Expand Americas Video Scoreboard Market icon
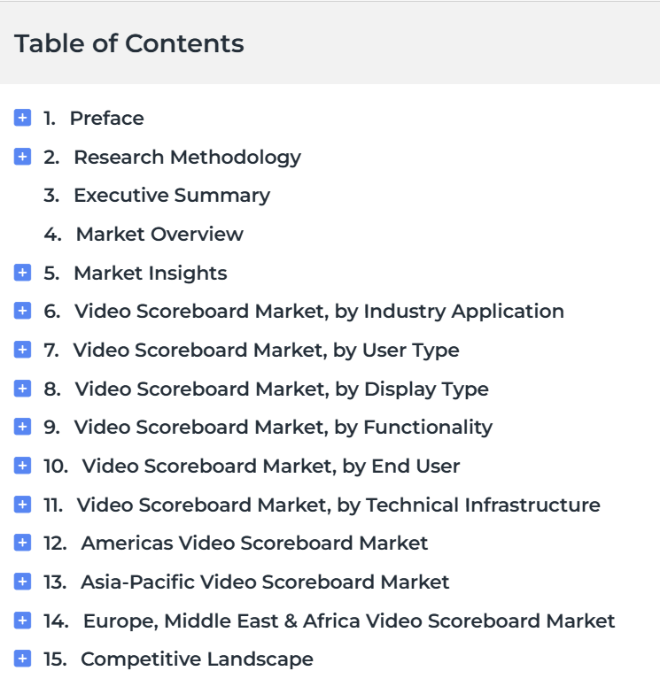 (x=23, y=543)
